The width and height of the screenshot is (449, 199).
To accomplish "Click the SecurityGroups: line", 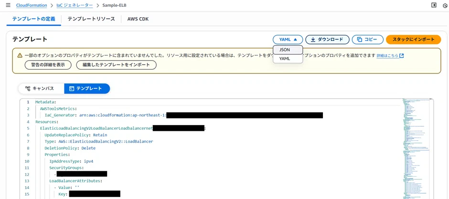I will pos(66,168).
